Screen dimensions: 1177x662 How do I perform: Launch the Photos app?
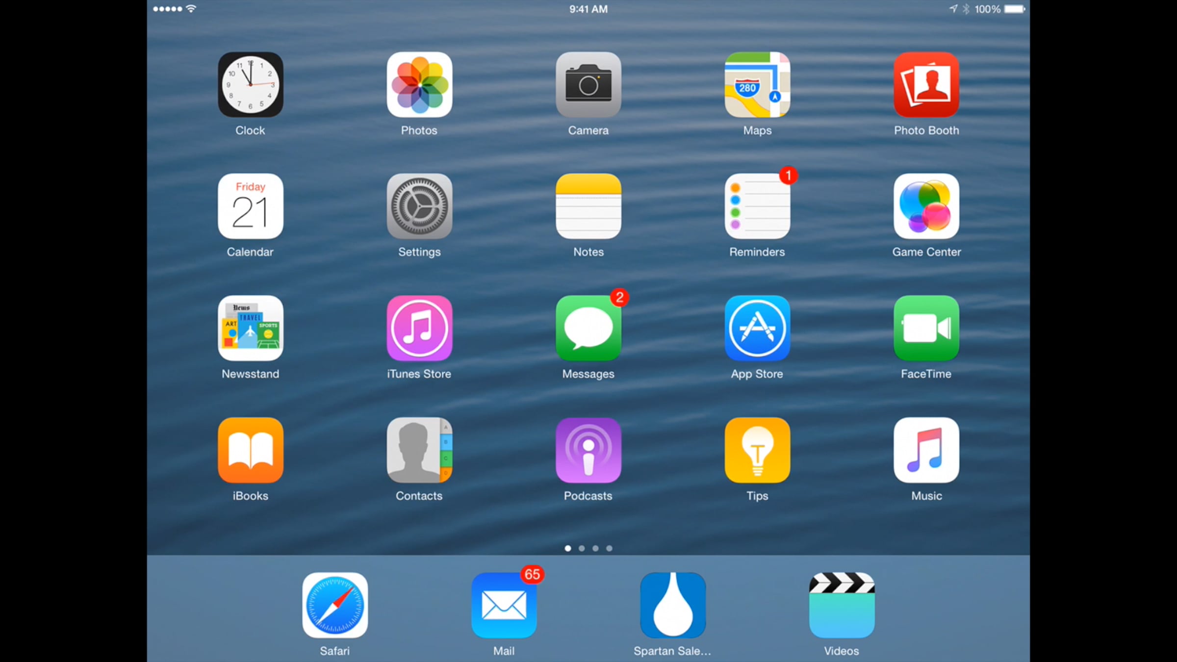pyautogui.click(x=419, y=84)
